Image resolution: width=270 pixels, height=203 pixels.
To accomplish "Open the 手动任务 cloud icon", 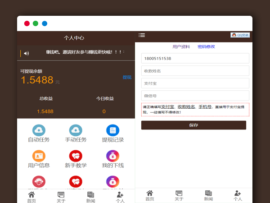I will pos(76,130).
